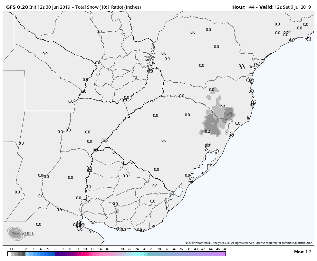Click the '24' legend label
This screenshot has height=261, width=317.
tap(137, 249)
